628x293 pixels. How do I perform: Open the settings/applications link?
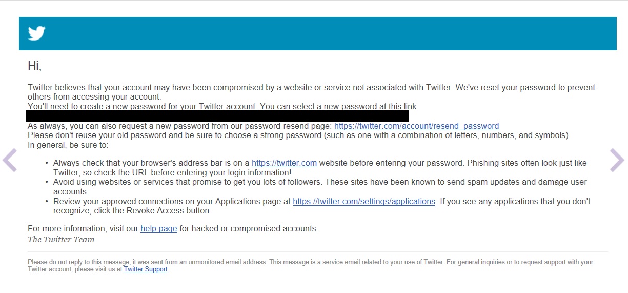coord(364,202)
